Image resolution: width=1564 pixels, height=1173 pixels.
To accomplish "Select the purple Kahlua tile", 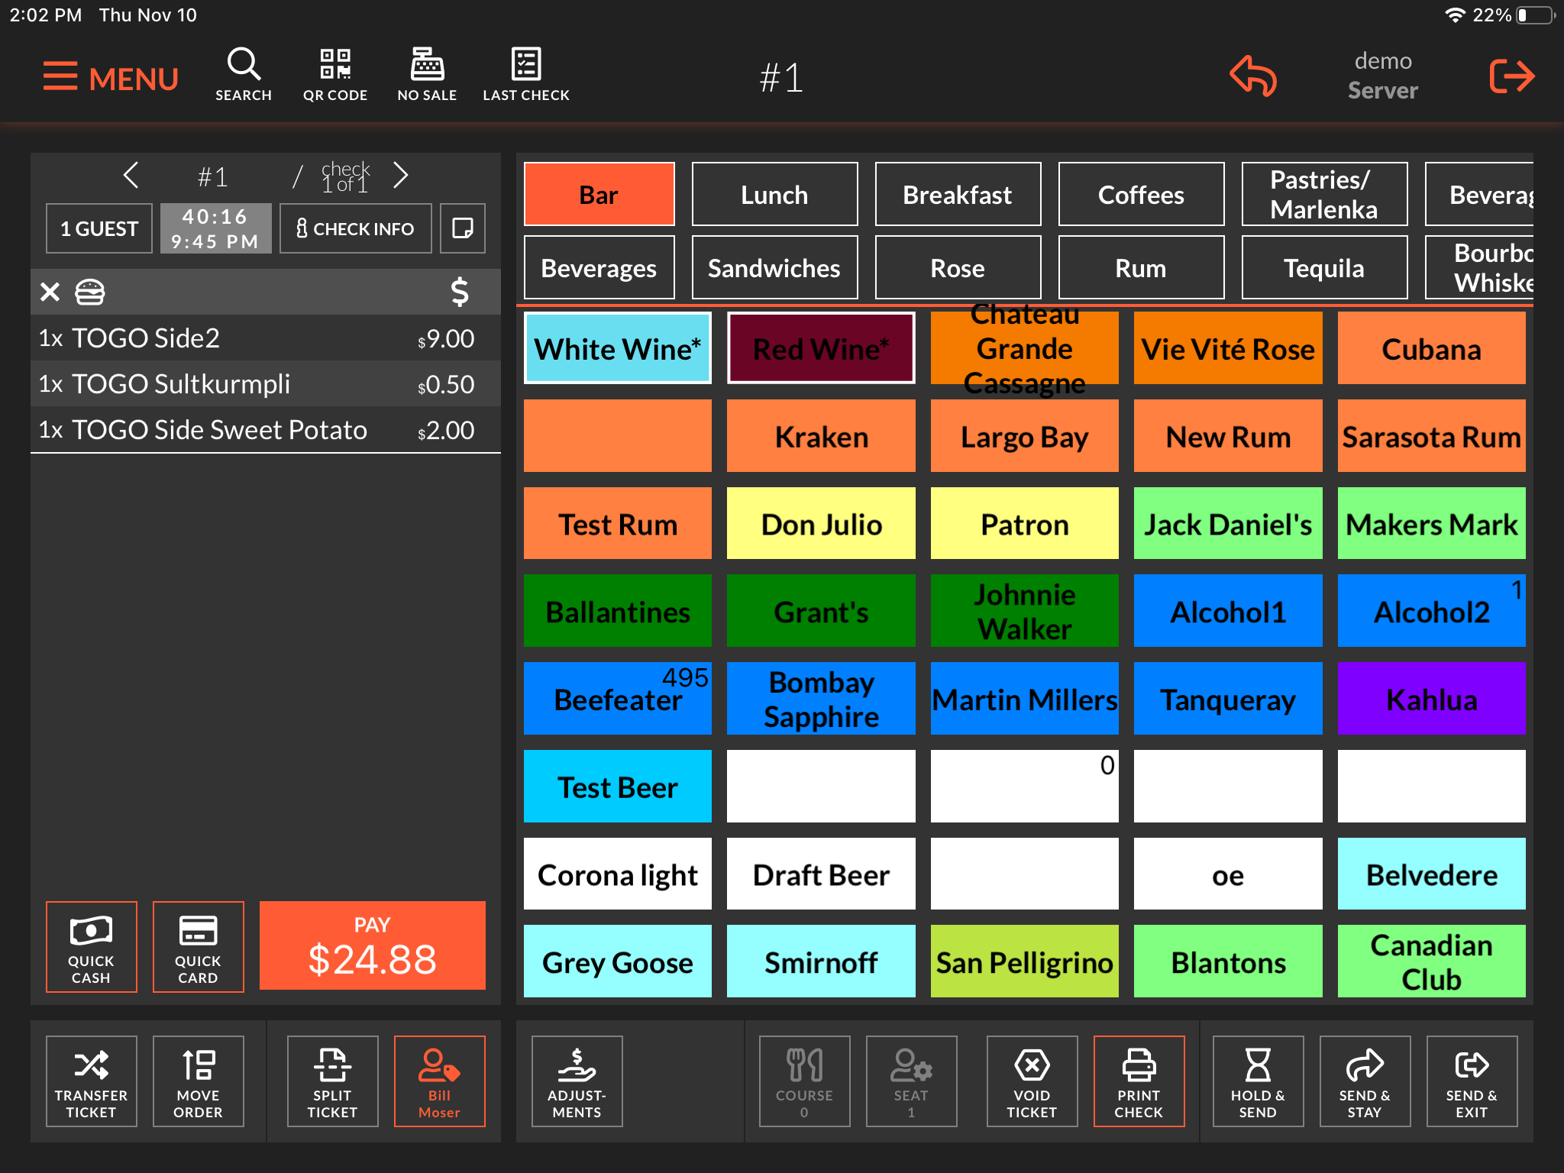I will (1430, 699).
